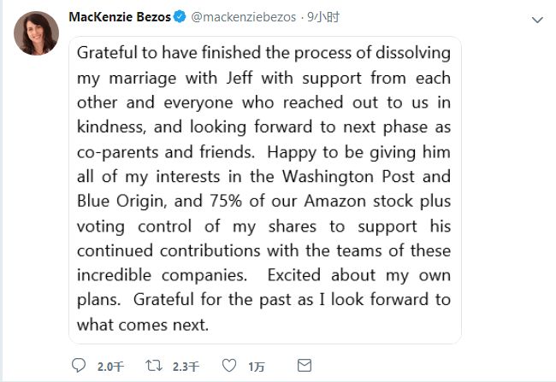Retweet this post using the retweet icon
This screenshot has height=382, width=556.
154,366
